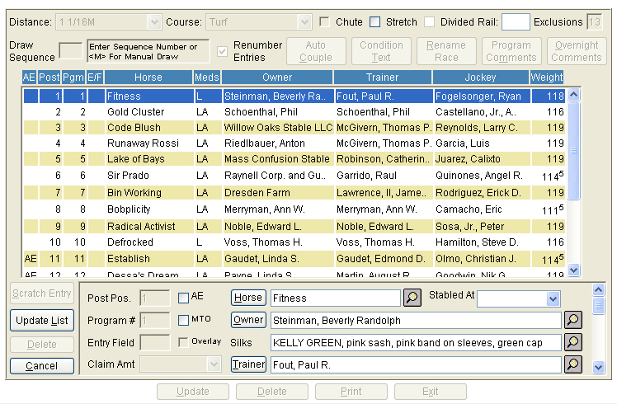Click the search icon beside Owner field
The height and width of the screenshot is (404, 617).
coord(572,320)
